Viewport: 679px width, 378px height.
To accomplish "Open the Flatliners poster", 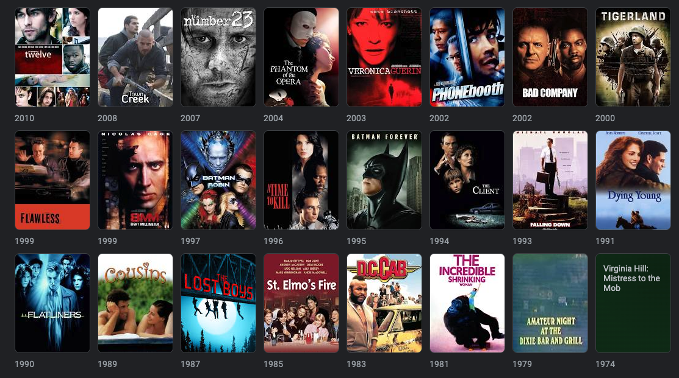I will pos(52,303).
